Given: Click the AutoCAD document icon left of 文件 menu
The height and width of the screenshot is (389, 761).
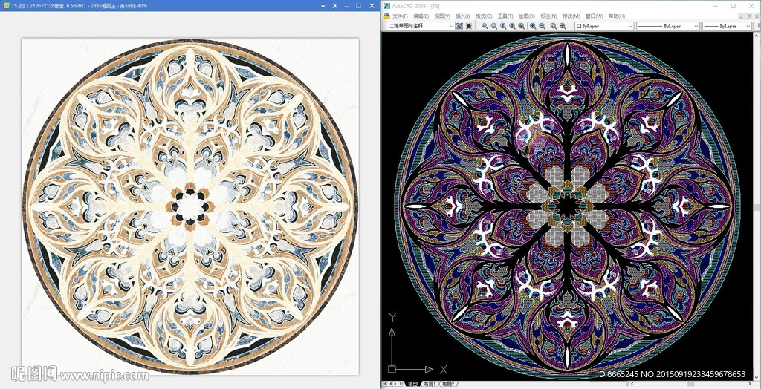Looking at the screenshot, I should [386, 16].
